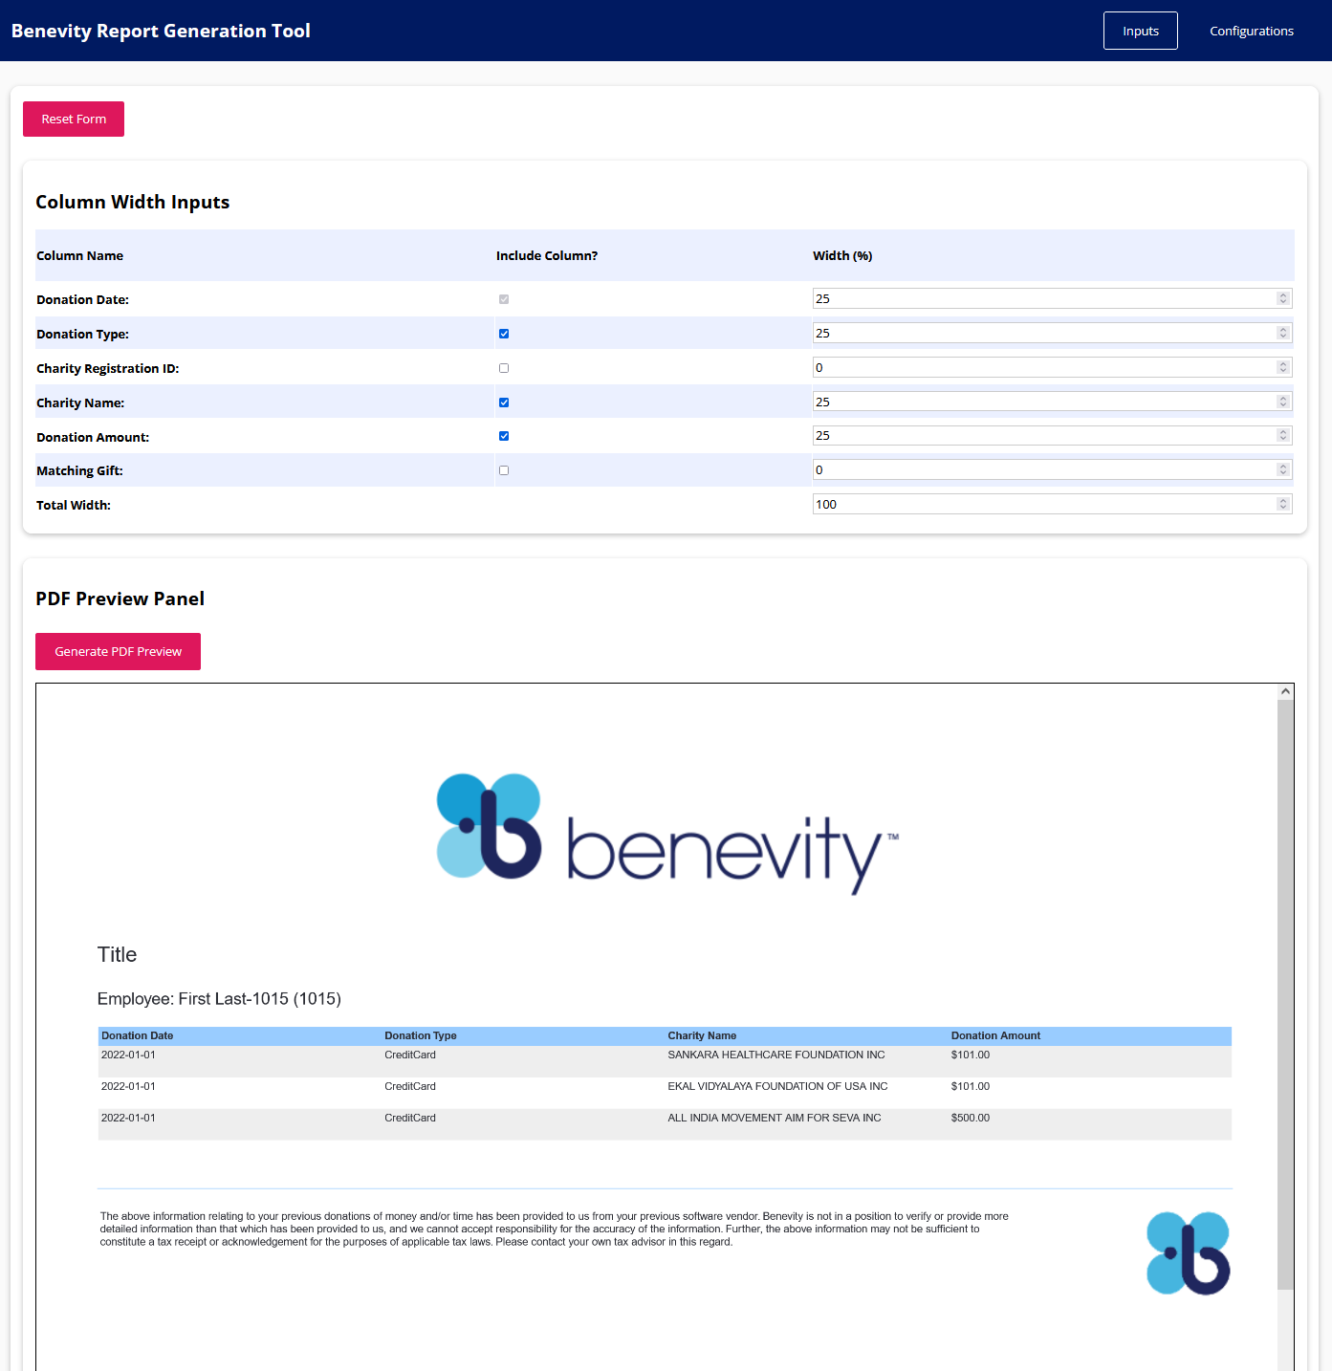1332x1371 pixels.
Task: Focus the Matching Gift width field
Action: [1052, 469]
